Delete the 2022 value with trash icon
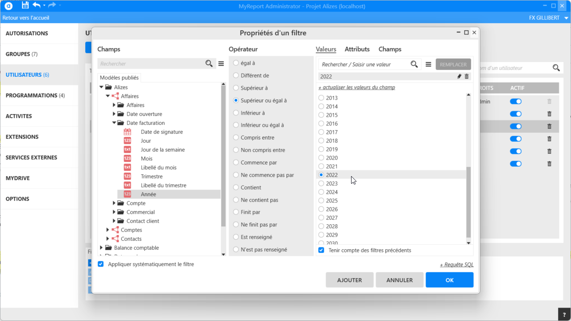The height and width of the screenshot is (321, 571). coord(467,77)
